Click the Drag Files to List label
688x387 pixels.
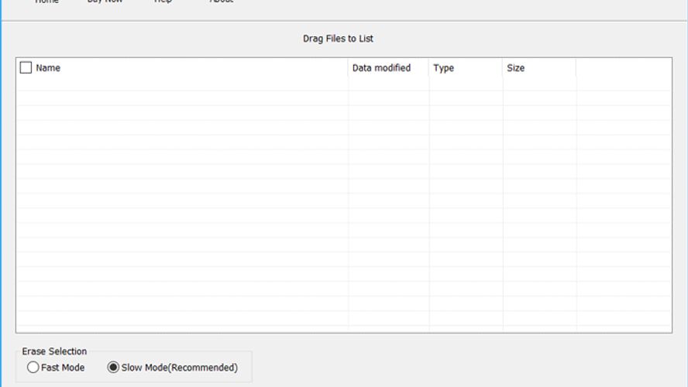coord(338,39)
